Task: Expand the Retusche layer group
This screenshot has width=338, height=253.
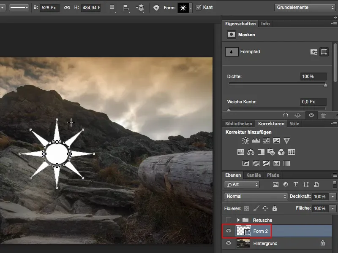Action: click(x=239, y=220)
